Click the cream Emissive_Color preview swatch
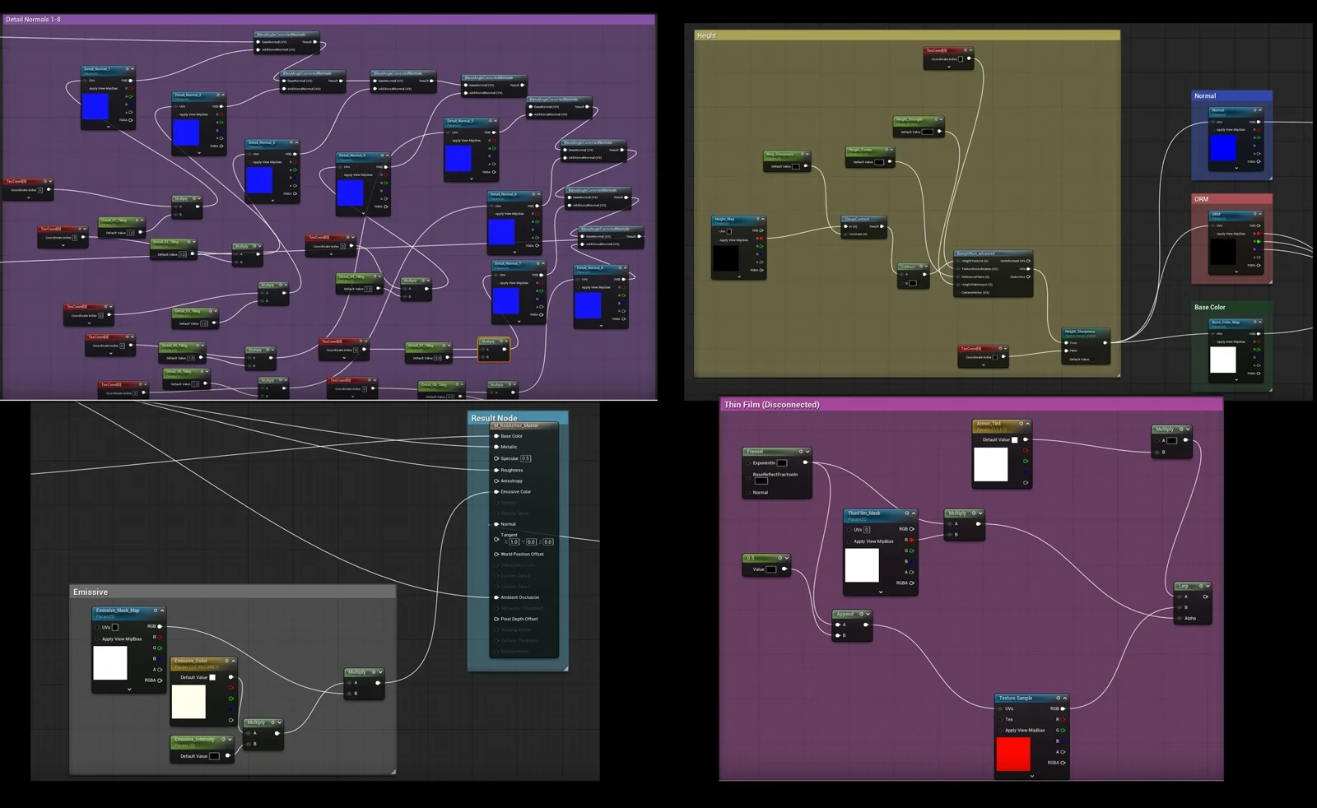The width and height of the screenshot is (1317, 808). (x=188, y=702)
